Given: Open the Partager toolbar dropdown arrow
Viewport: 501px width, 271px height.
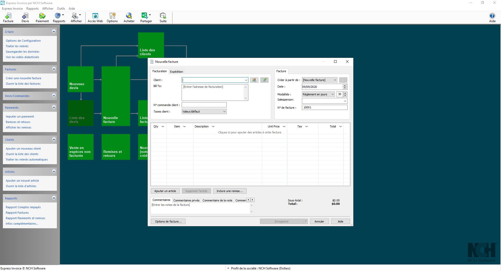Looking at the screenshot, I should pyautogui.click(x=150, y=15).
